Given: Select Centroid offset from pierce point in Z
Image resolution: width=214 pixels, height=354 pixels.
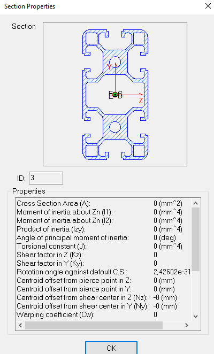Looking at the screenshot, I should point(103,281).
